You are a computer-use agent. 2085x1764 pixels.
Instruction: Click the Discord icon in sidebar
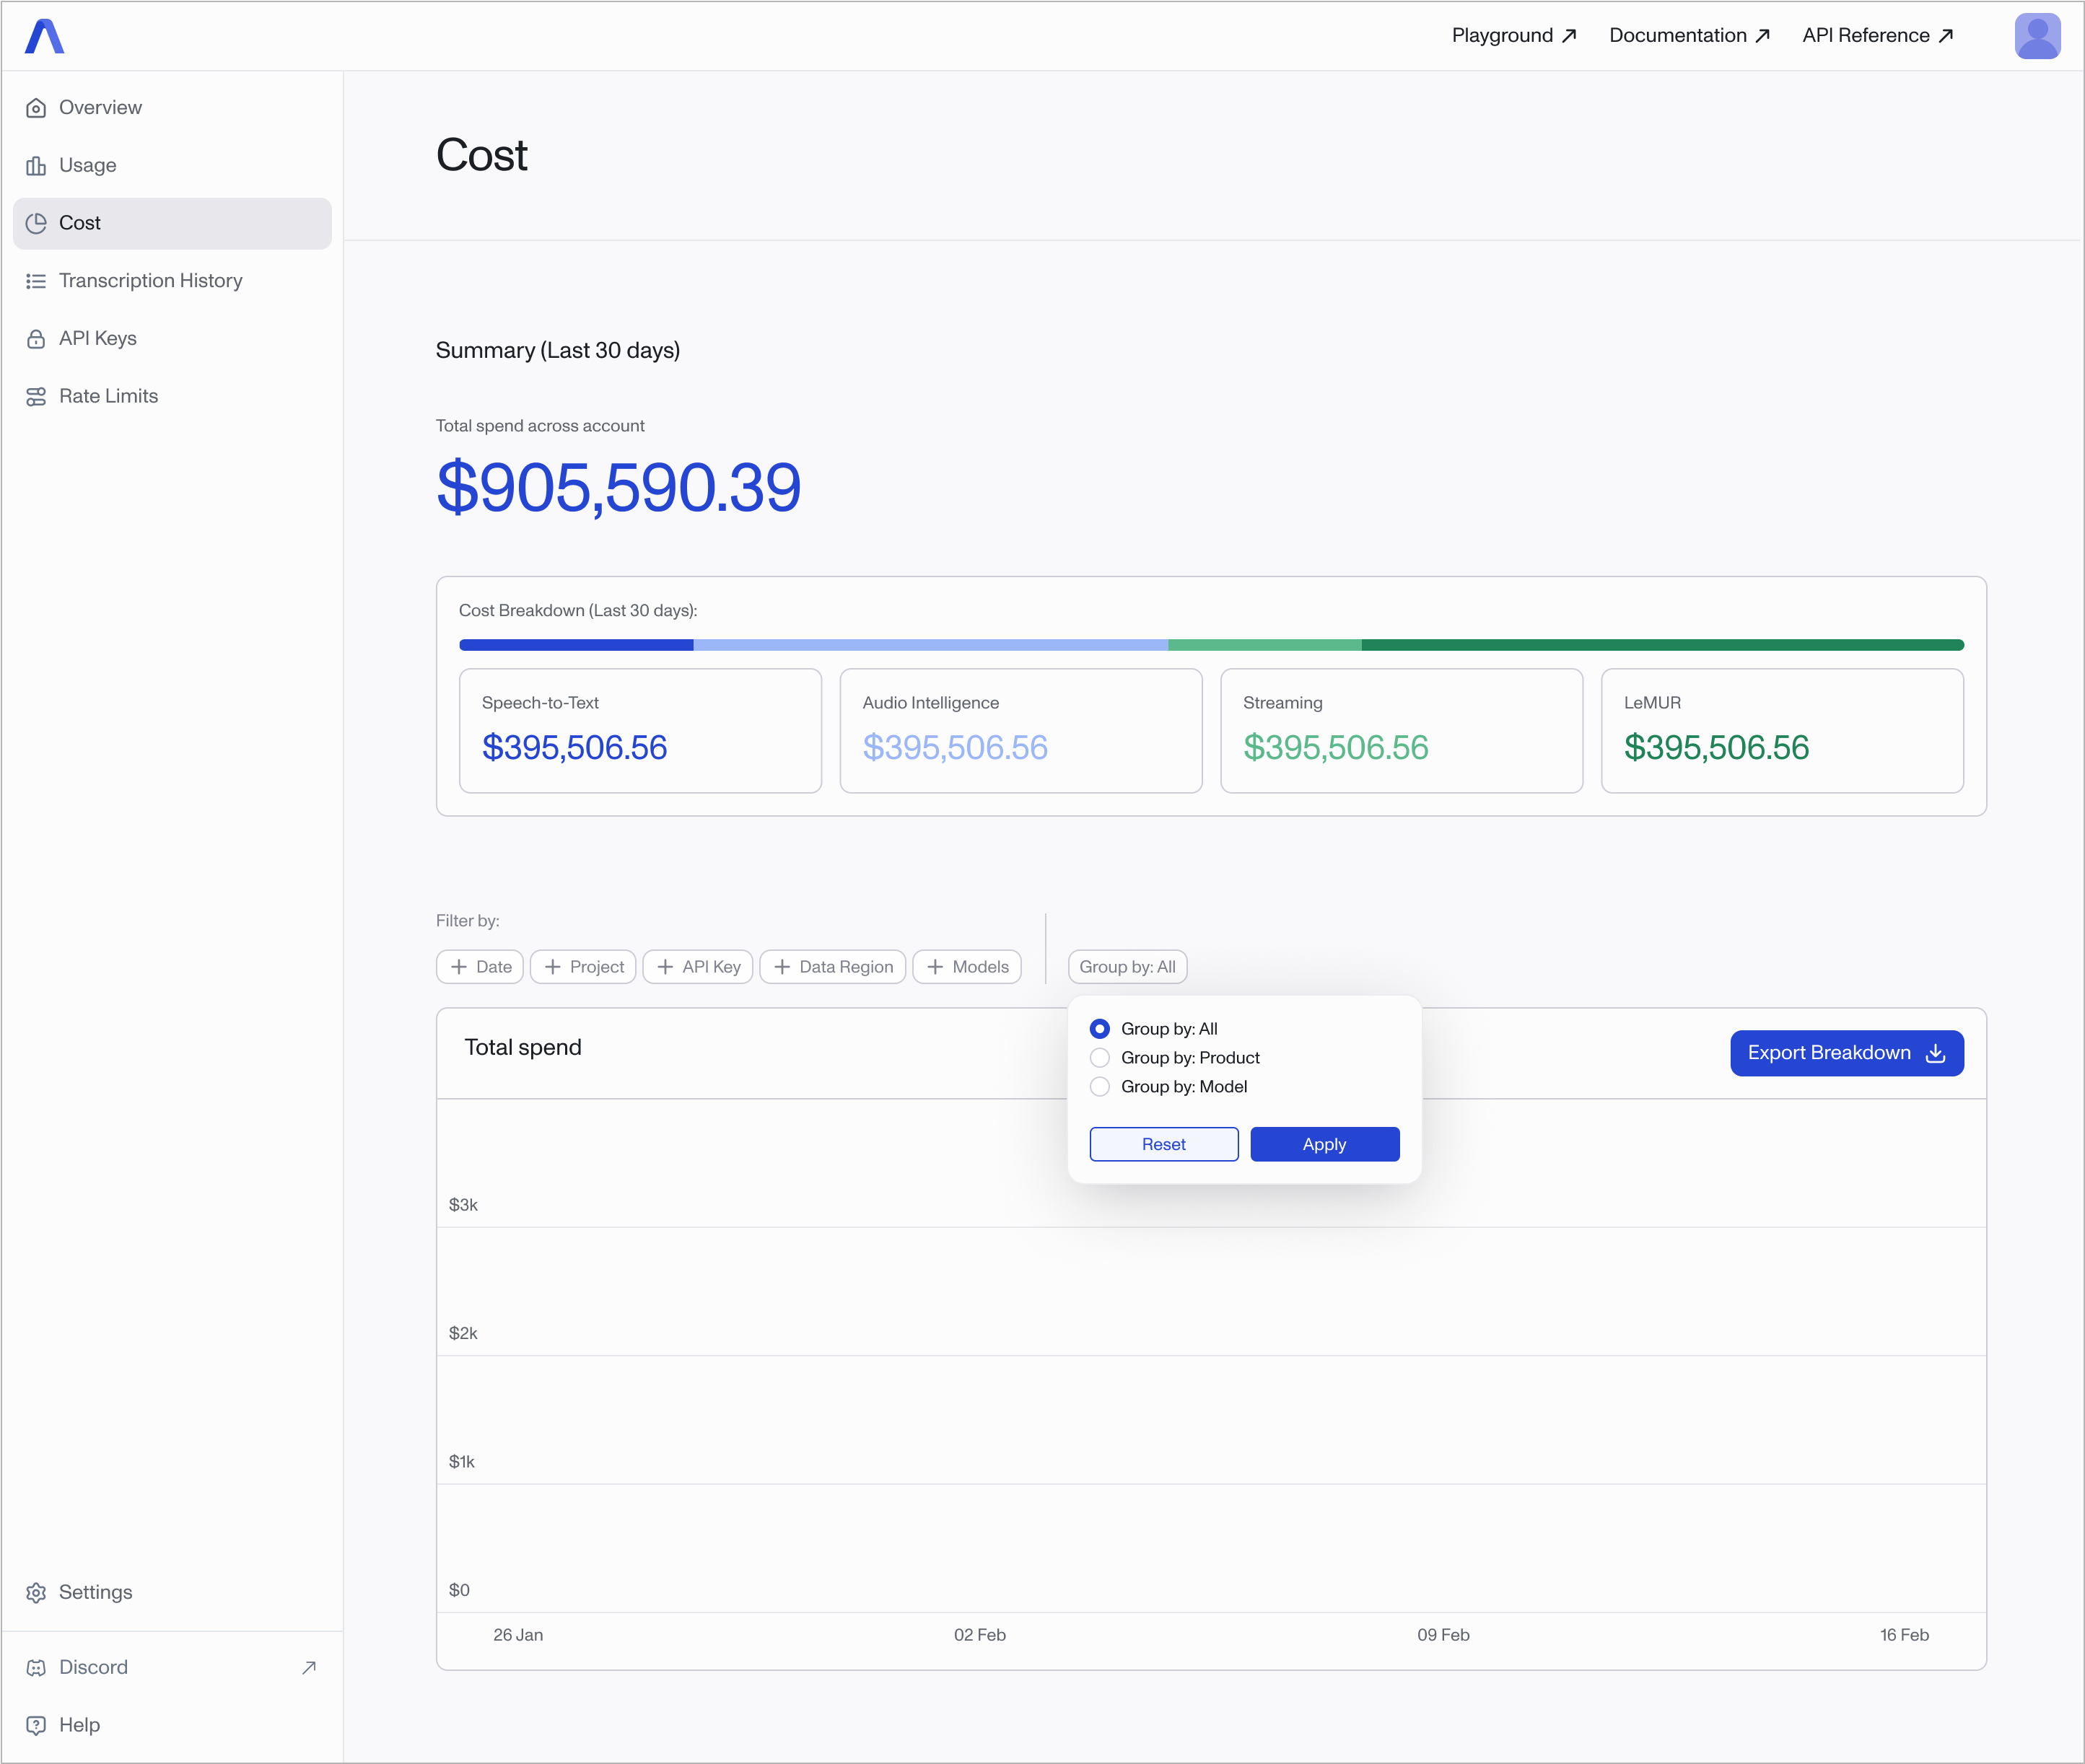[36, 1668]
